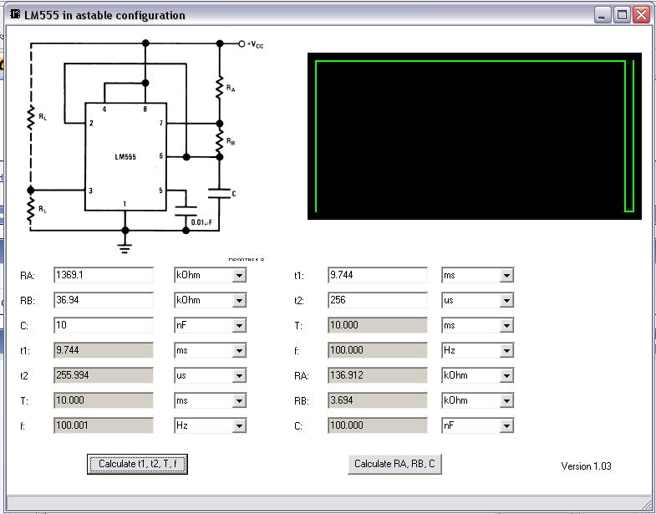Click the RA input field showing 1369.1
The width and height of the screenshot is (656, 514).
(x=103, y=275)
